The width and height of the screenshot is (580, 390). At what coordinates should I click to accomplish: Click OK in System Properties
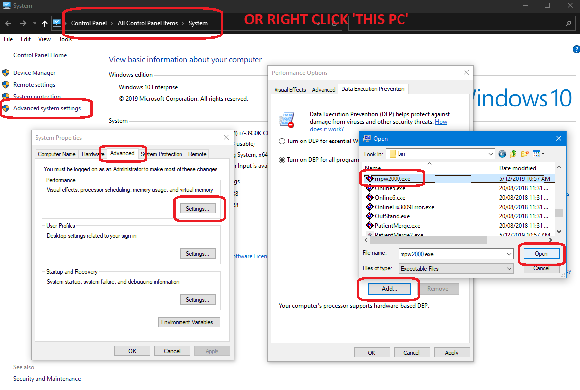tap(132, 351)
